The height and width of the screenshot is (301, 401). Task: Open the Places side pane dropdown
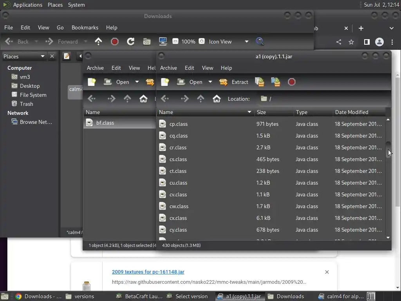pyautogui.click(x=24, y=56)
